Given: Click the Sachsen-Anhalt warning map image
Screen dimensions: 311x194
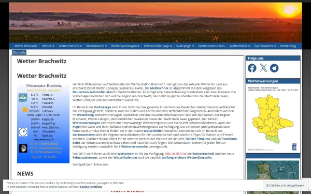Looking at the screenshot, I should (x=273, y=119).
